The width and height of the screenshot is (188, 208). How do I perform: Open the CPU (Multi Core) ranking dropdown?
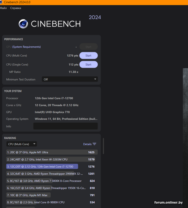point(22,144)
